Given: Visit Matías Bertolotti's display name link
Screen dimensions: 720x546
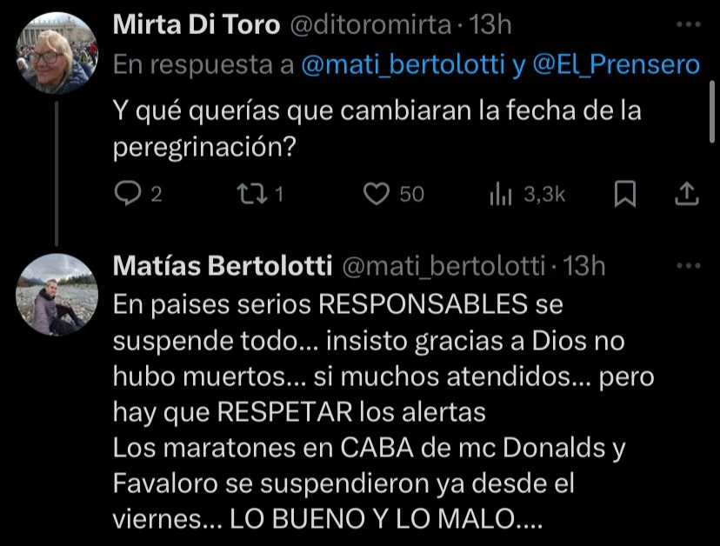Looking at the screenshot, I should pyautogui.click(x=223, y=267).
